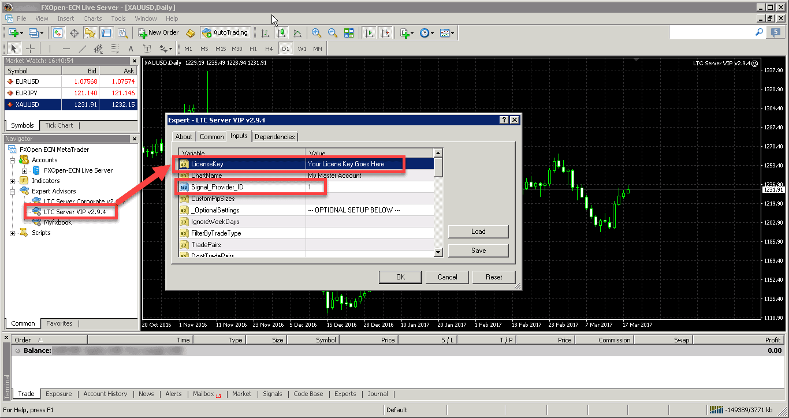
Task: Select LTC Server VIP v2.9.4 in Navigator
Action: click(75, 212)
